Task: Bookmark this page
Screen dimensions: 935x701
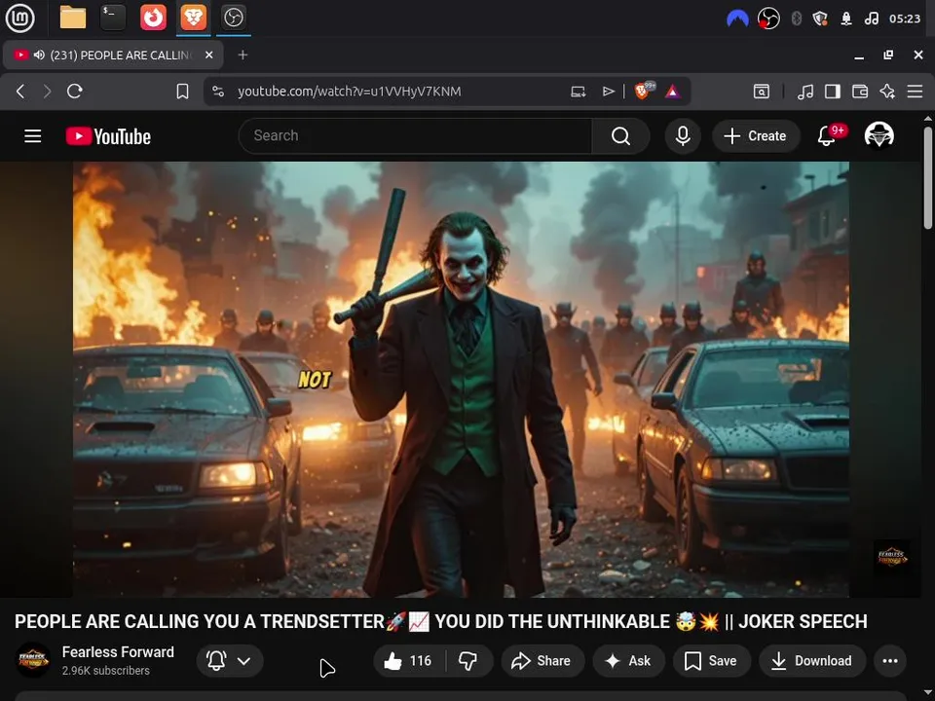Action: point(182,92)
